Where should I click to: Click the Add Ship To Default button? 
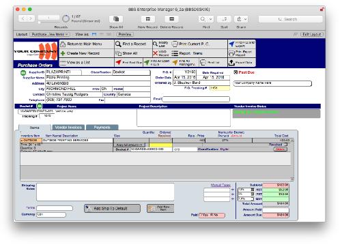112,209
